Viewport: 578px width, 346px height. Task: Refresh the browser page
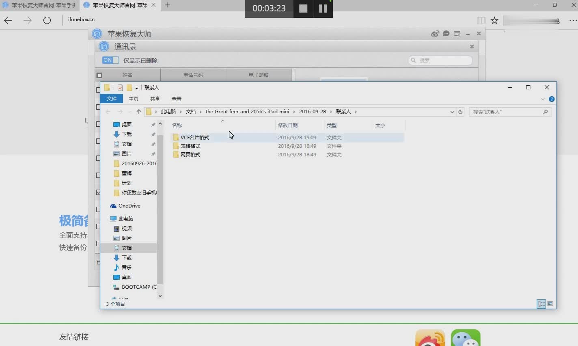(x=47, y=20)
